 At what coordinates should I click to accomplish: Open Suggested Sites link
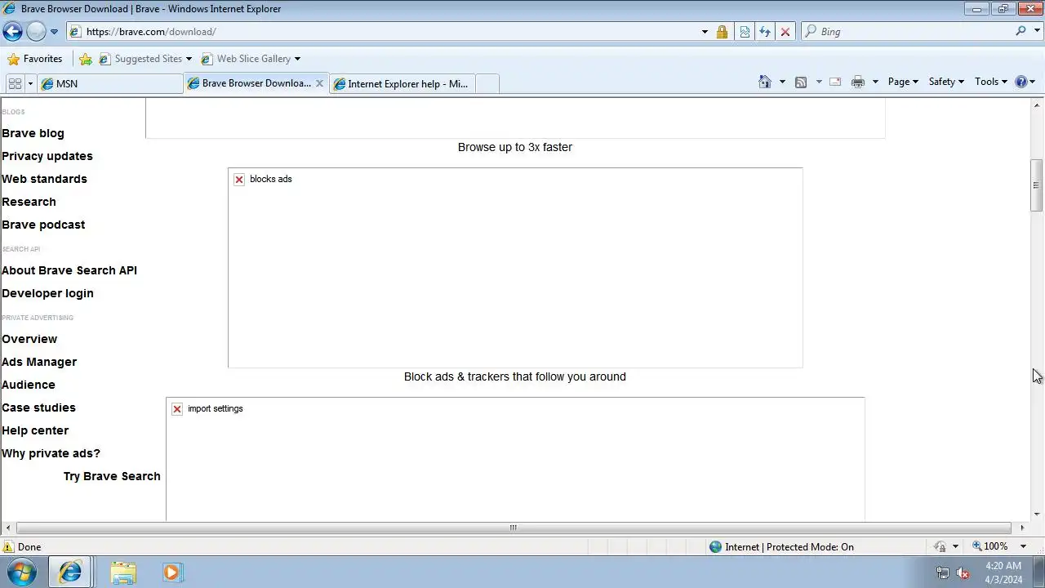click(145, 59)
